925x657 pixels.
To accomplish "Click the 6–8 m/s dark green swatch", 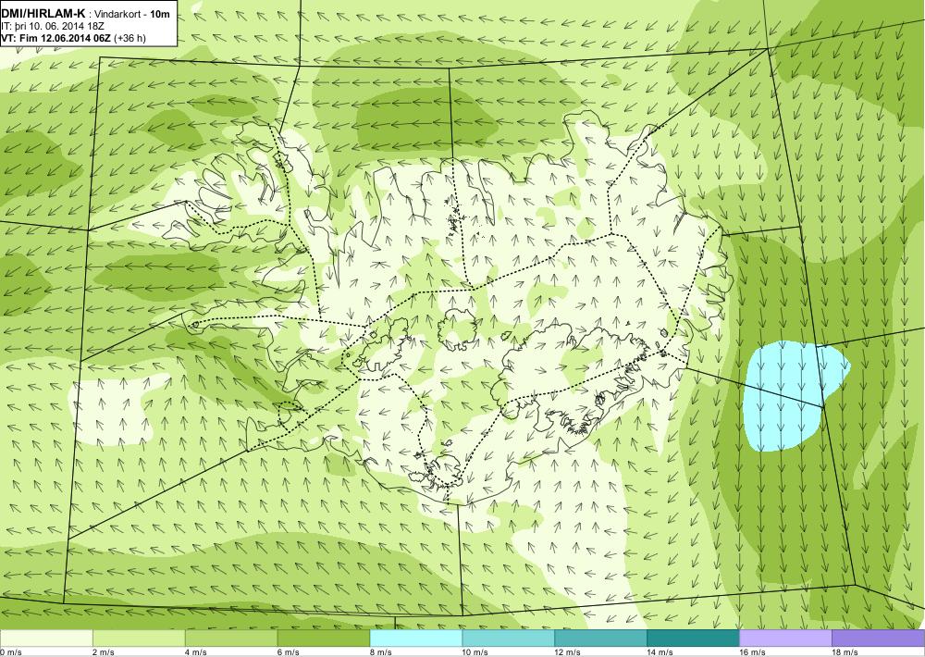I will 323,638.
